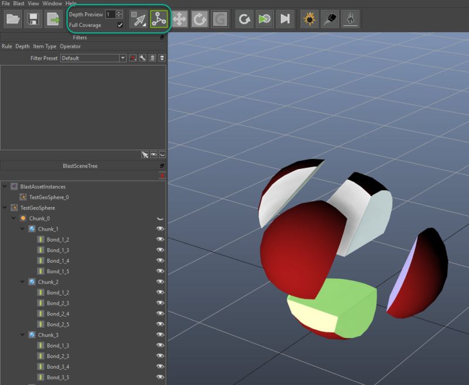Collapse the TestGeoSphere tree node

(x=5, y=208)
